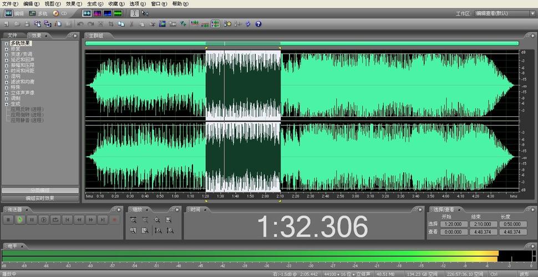Click the rewind transport button

[x=79, y=220]
